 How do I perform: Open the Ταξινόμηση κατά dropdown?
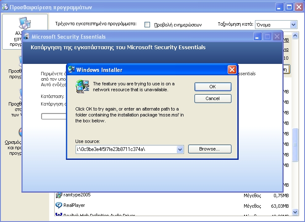pos(293,25)
